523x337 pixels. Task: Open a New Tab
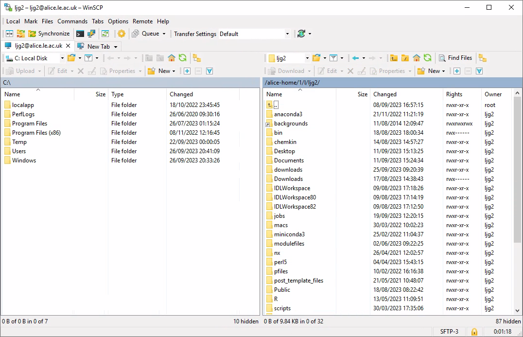pyautogui.click(x=94, y=46)
